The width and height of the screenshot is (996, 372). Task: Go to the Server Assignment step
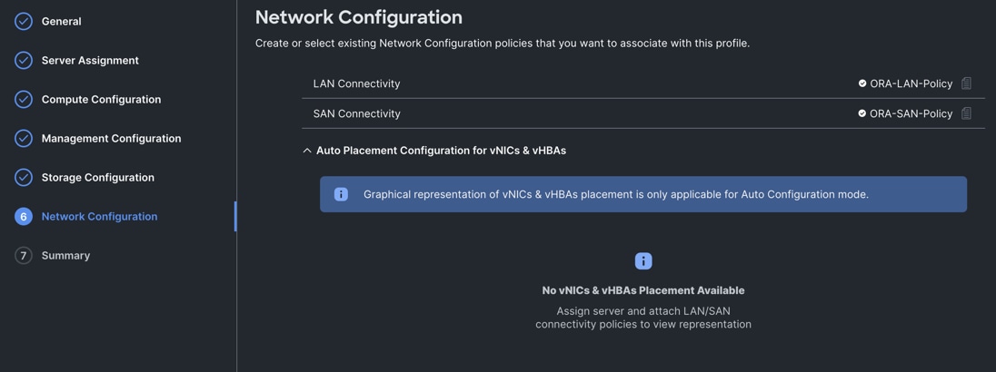[x=90, y=60]
